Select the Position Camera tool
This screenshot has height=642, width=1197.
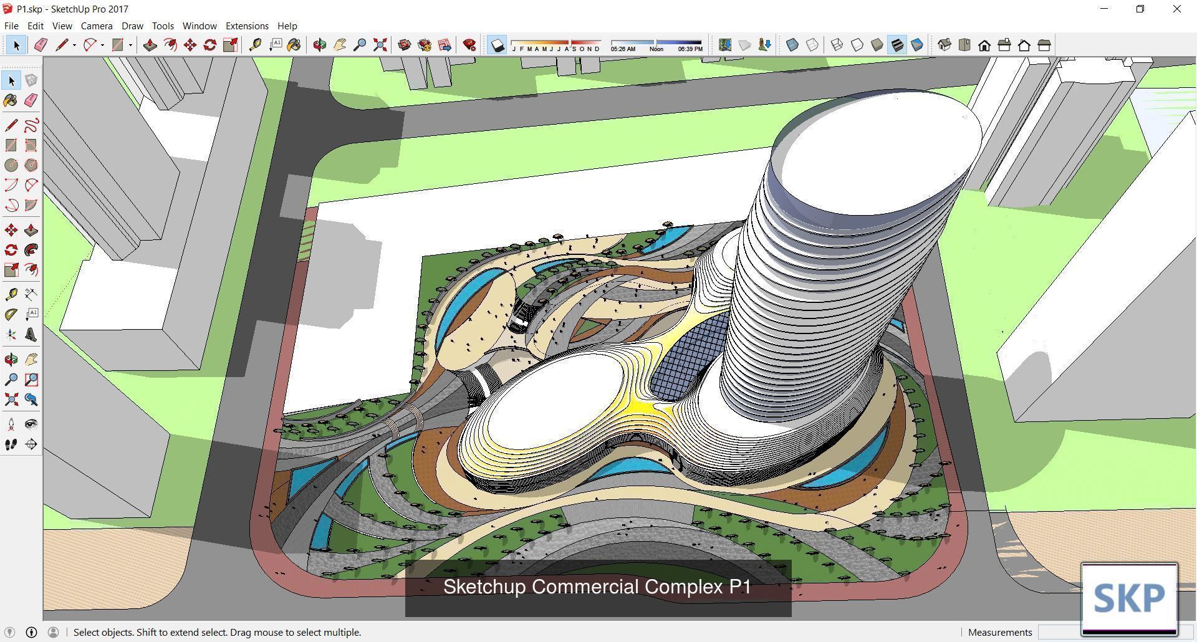click(x=11, y=424)
